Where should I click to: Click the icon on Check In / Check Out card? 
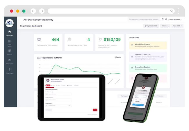pyautogui.click(x=132, y=57)
